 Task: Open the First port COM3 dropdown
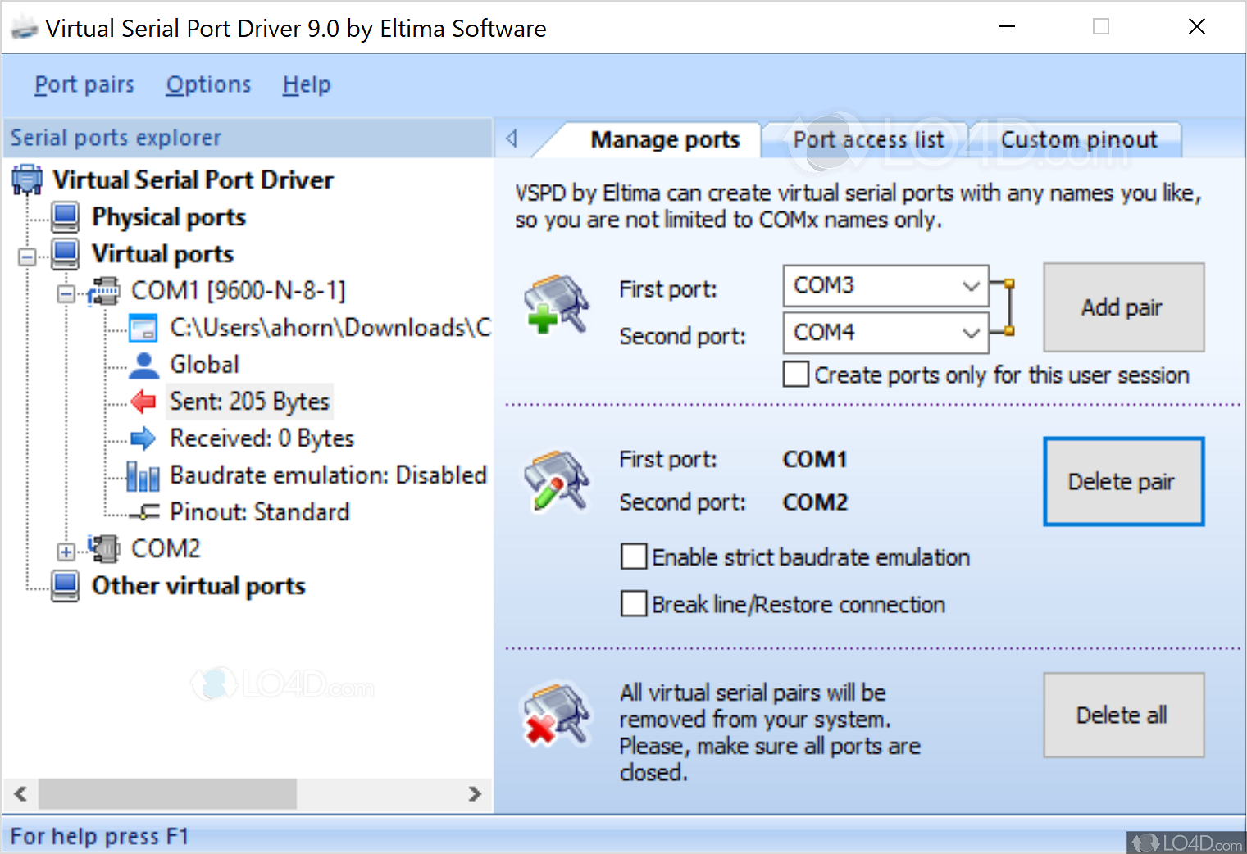(x=971, y=286)
